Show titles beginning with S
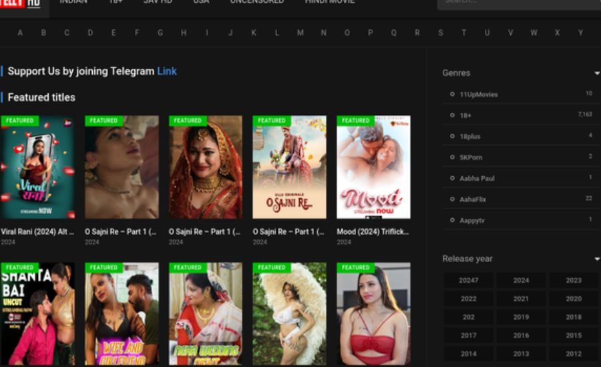The image size is (601, 367). (441, 33)
